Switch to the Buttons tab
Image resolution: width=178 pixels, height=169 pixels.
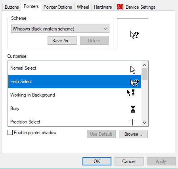point(12,7)
